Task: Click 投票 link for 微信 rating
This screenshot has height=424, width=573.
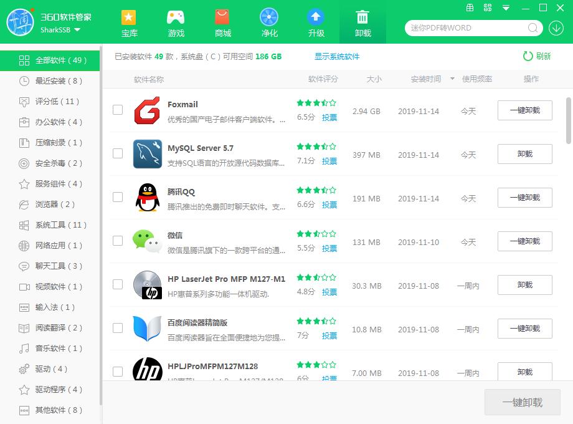Action: 329,248
